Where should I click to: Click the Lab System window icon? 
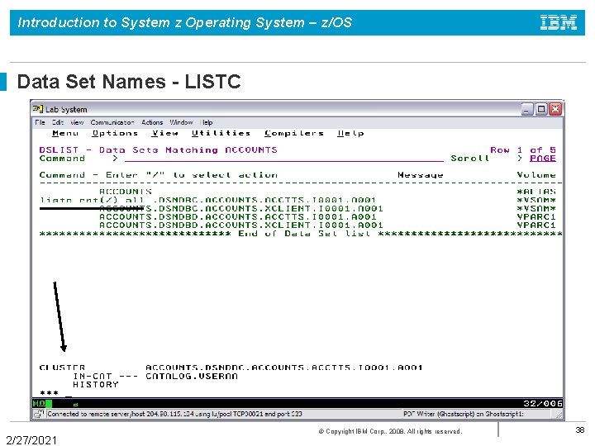[x=38, y=109]
